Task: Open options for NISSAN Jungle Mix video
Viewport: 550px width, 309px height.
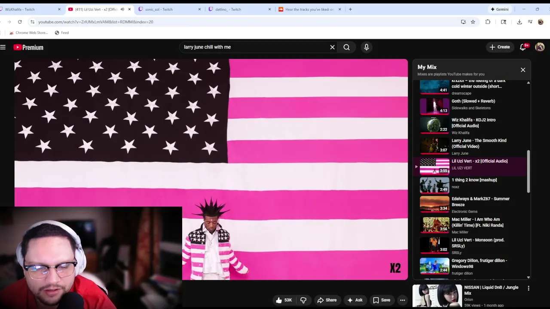Action: 529,288
